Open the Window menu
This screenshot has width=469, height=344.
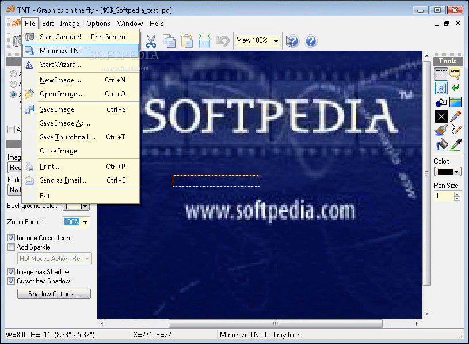coord(130,24)
